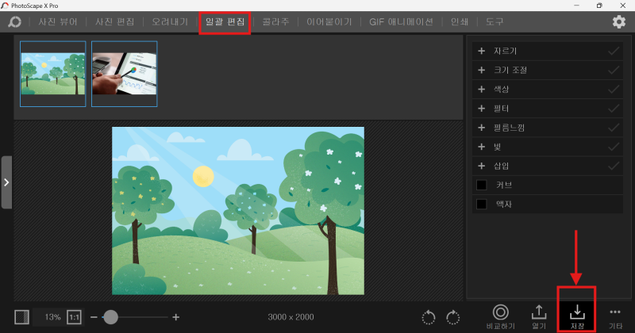Click the zoom out minus icon
This screenshot has width=635, height=333.
(x=94, y=317)
